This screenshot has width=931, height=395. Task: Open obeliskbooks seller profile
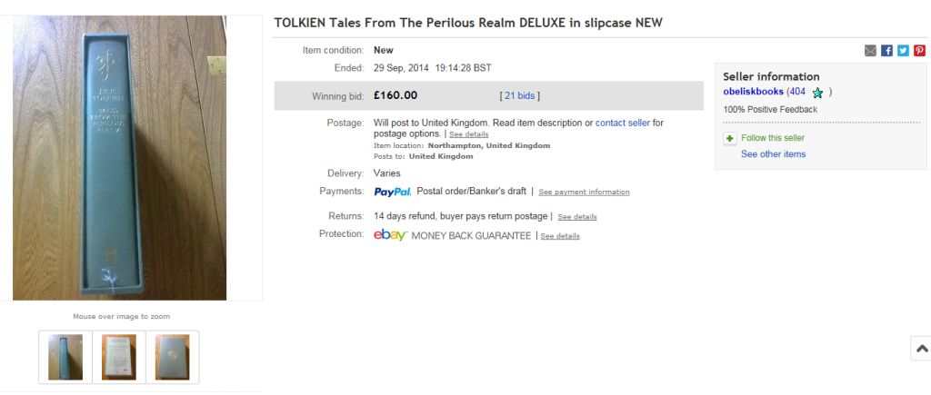tap(753, 92)
